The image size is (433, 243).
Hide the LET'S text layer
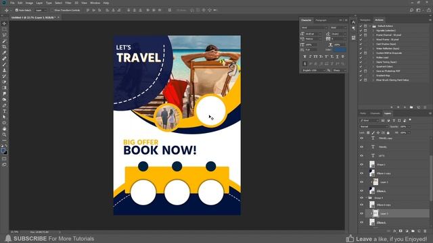[x=361, y=156]
